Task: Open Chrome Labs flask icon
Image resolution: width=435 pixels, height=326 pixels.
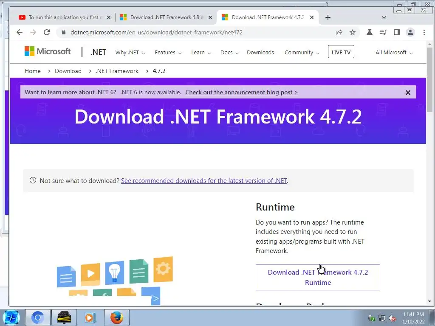Action: pyautogui.click(x=369, y=32)
